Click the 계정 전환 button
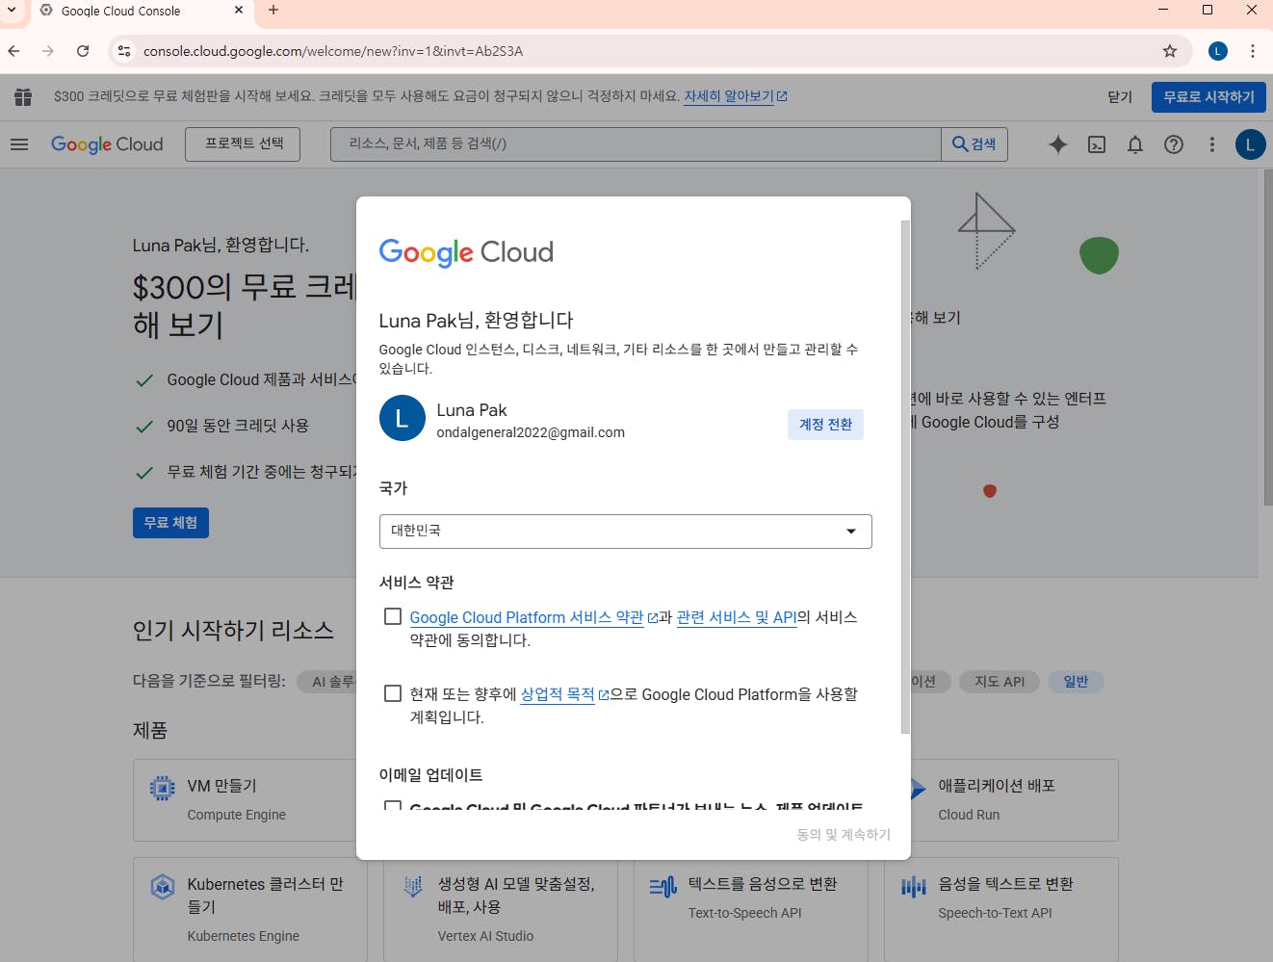 [x=825, y=425]
